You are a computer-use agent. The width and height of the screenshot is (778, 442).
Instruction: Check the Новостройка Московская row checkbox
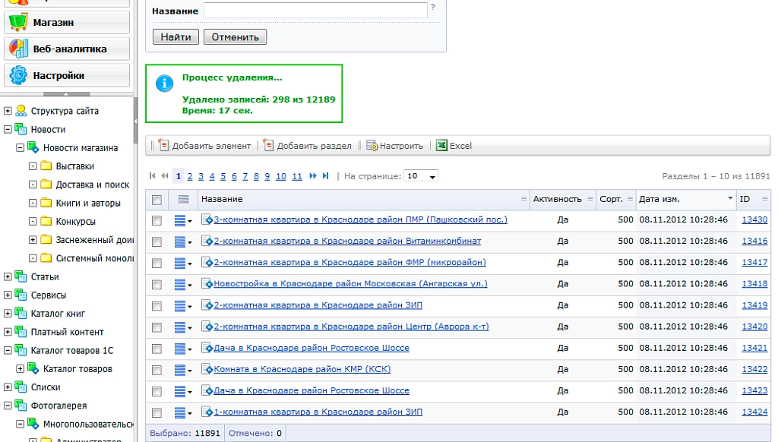[157, 284]
